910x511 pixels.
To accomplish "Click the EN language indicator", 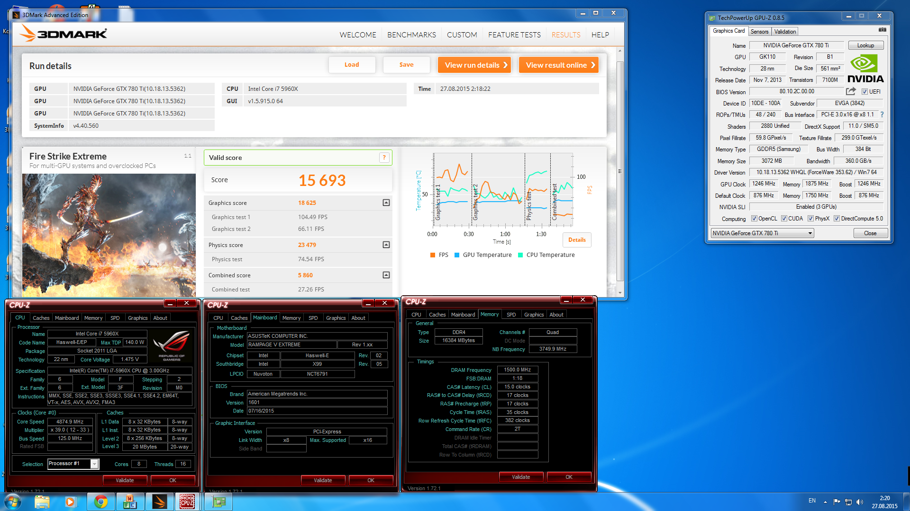I will pos(812,501).
